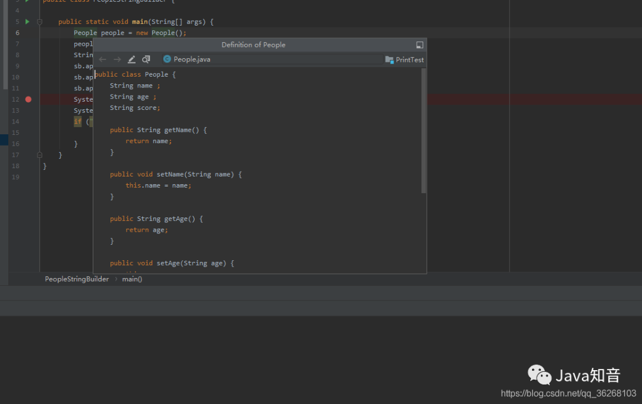Click 'String score;' field declaration
Image resolution: width=642 pixels, height=404 pixels.
click(135, 108)
